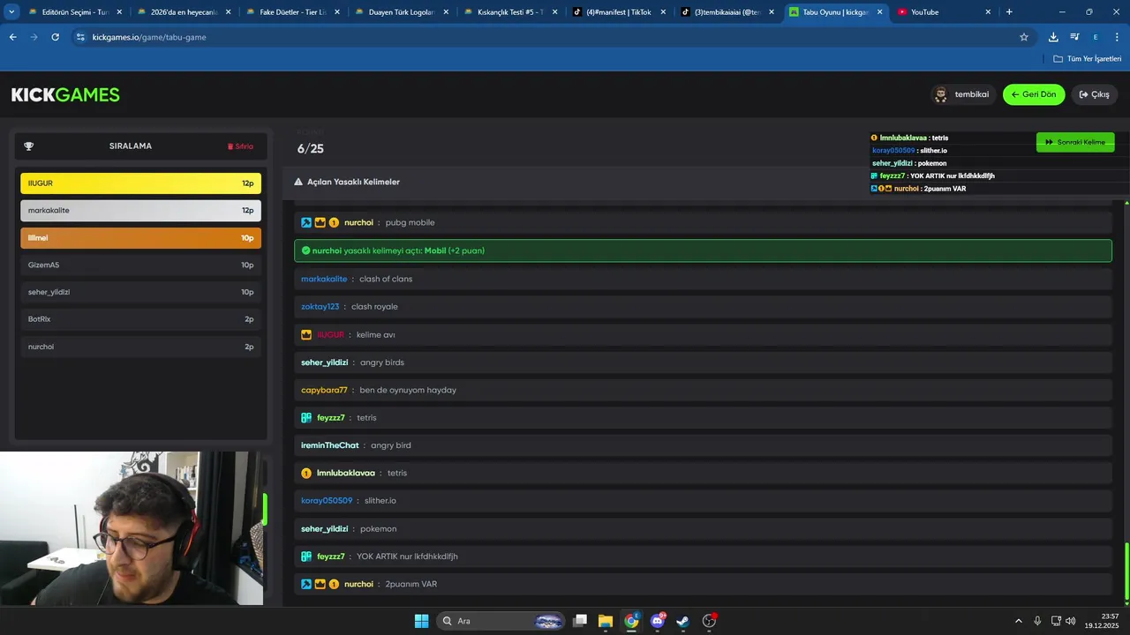Click the green badge beside feyzzz7 tetris message
The image size is (1130, 635).
(306, 418)
